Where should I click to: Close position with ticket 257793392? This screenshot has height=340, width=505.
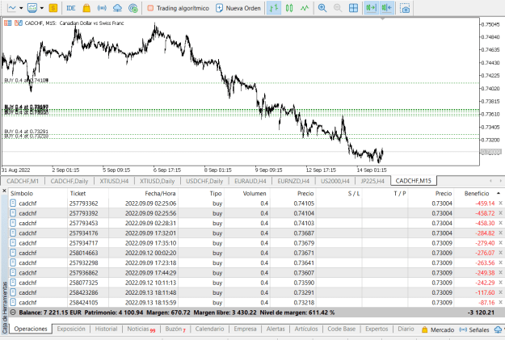coord(500,213)
